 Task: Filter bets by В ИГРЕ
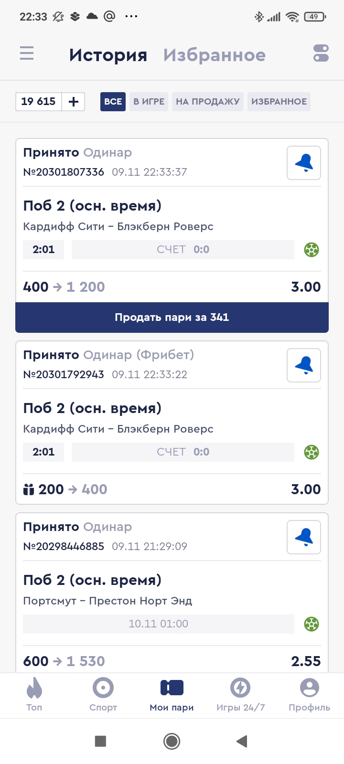tap(149, 102)
